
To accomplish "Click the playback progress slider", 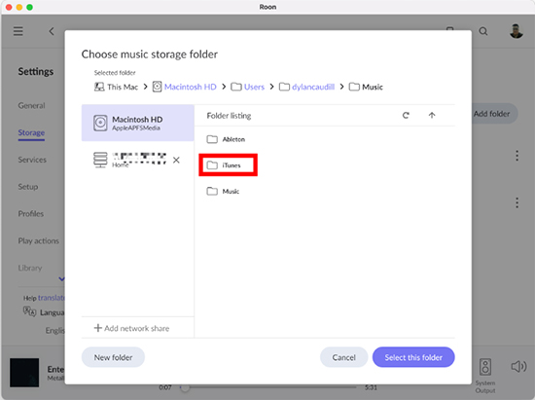I will (269, 387).
